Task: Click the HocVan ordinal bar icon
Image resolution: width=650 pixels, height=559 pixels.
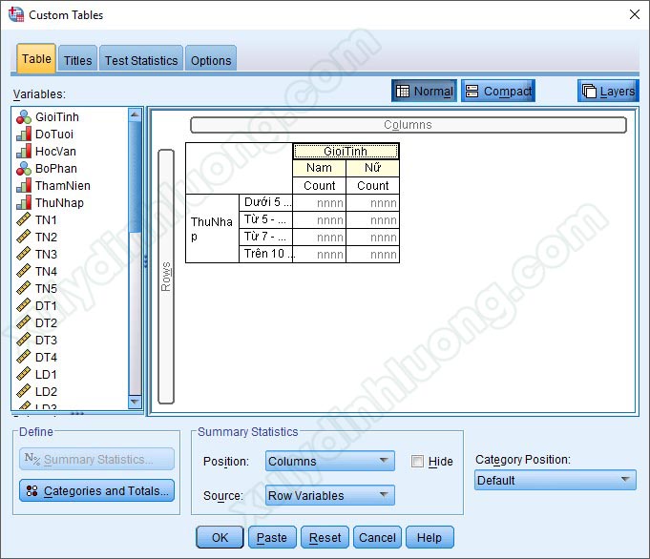Action: 24,152
